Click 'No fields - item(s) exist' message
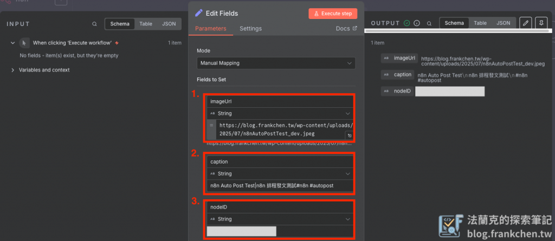555x241 pixels. (69, 56)
